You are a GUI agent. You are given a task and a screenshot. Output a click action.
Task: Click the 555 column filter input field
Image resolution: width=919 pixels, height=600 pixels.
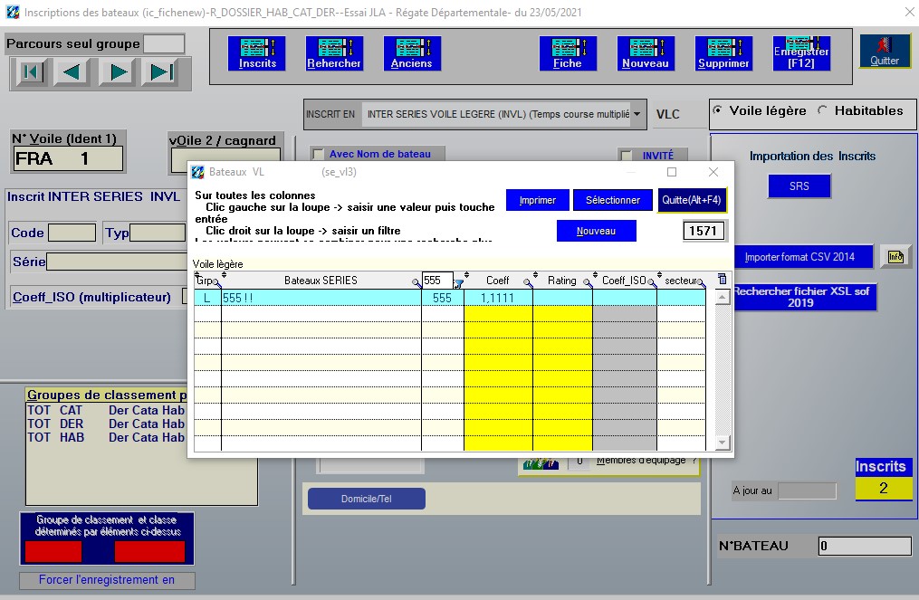437,280
